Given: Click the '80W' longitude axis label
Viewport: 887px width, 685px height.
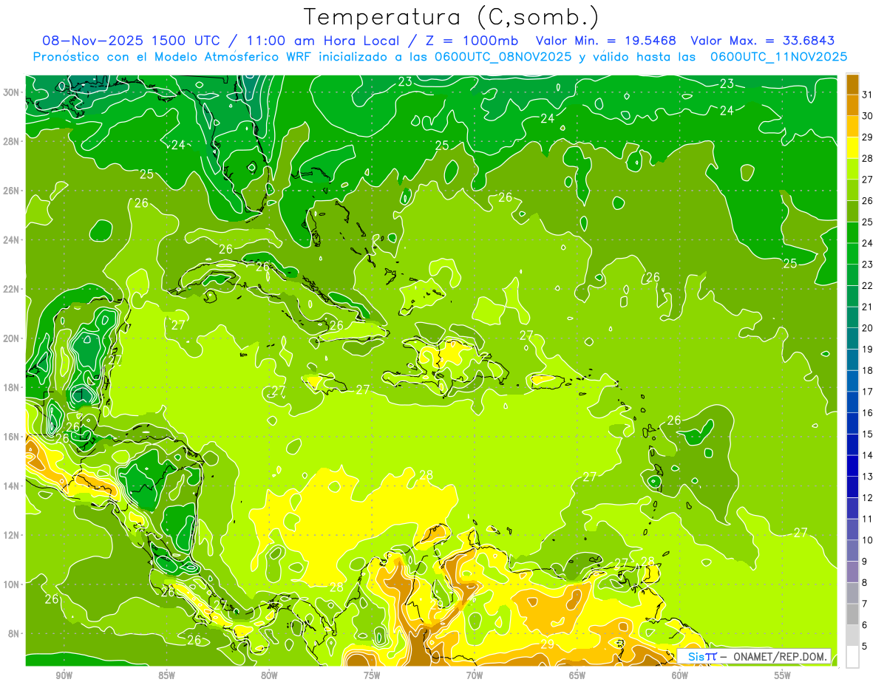Looking at the screenshot, I should pyautogui.click(x=269, y=675).
